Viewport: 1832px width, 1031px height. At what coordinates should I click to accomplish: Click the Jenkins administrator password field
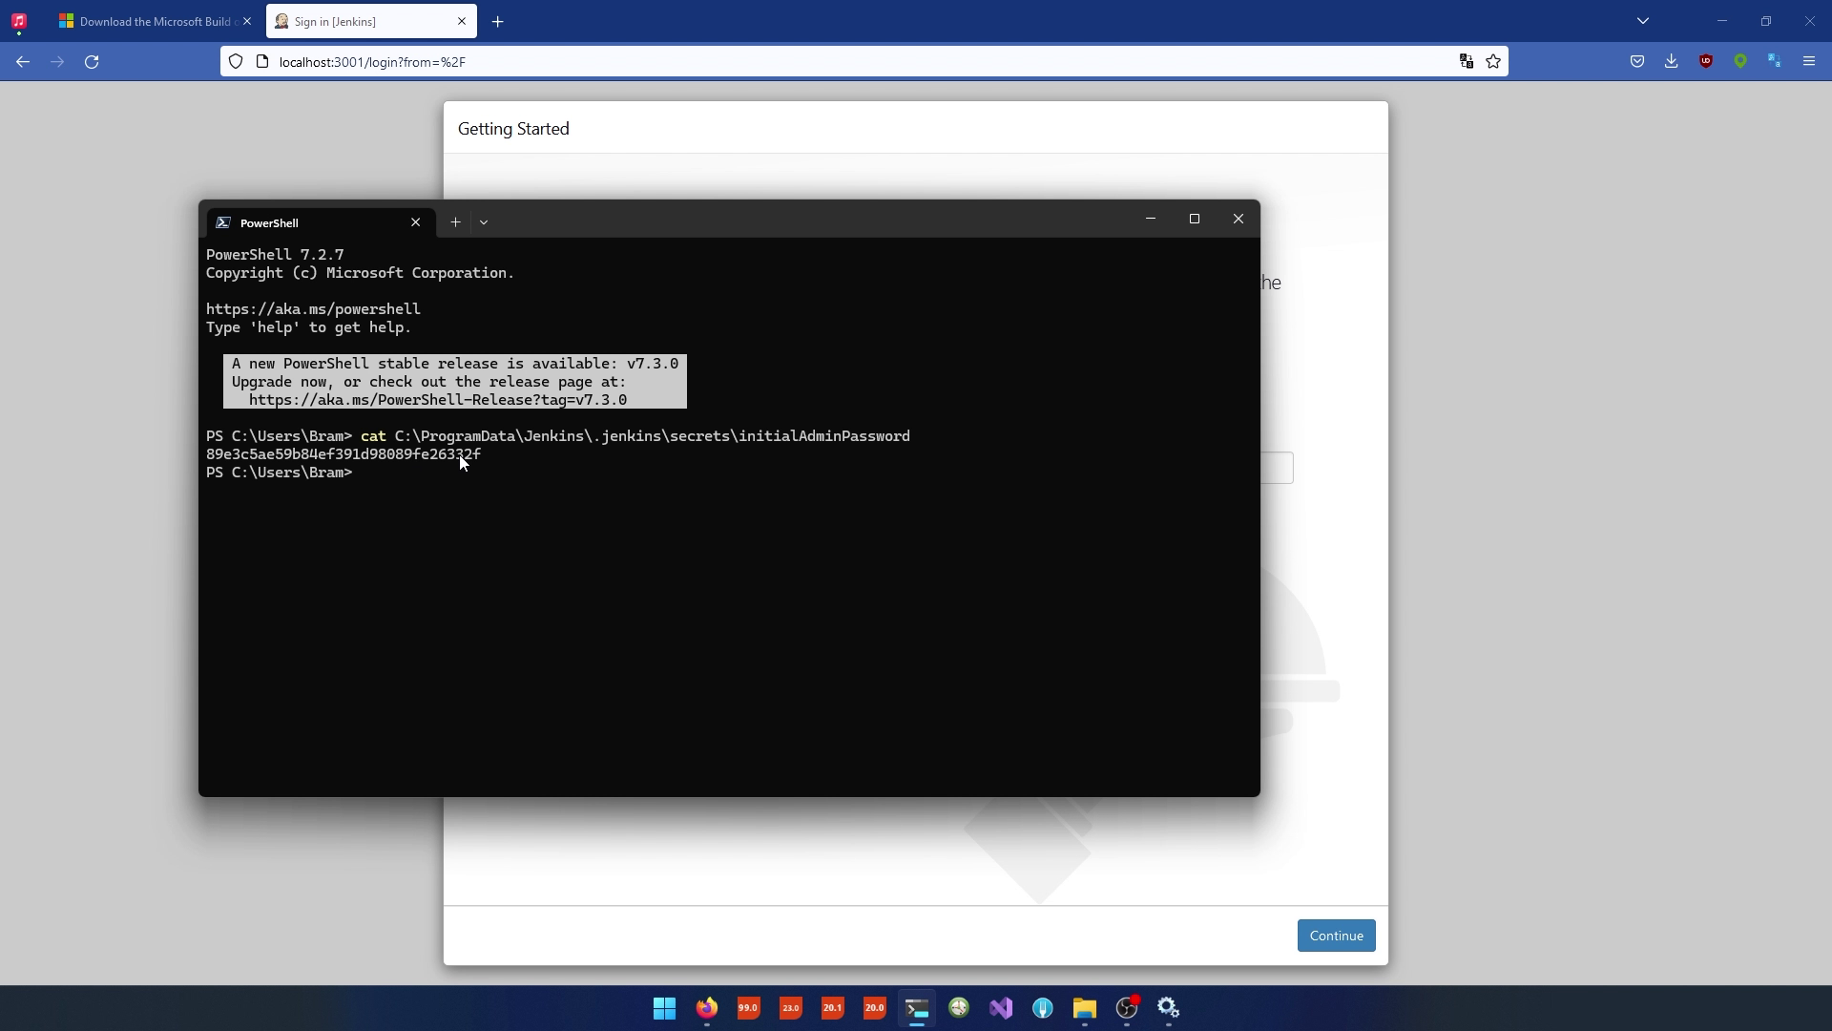1277,468
